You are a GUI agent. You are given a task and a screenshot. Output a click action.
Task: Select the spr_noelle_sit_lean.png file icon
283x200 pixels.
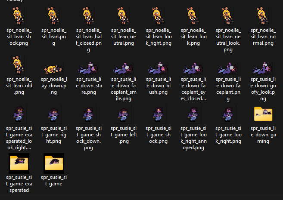53,16
